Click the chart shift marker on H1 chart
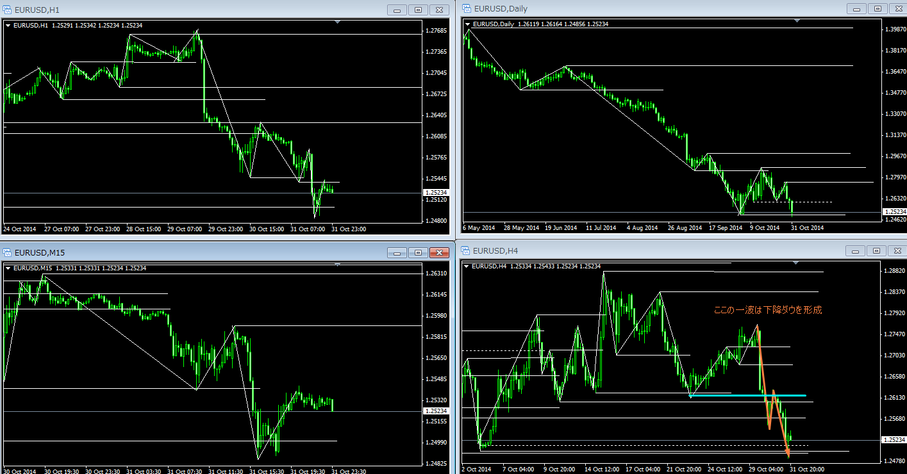 [x=337, y=22]
